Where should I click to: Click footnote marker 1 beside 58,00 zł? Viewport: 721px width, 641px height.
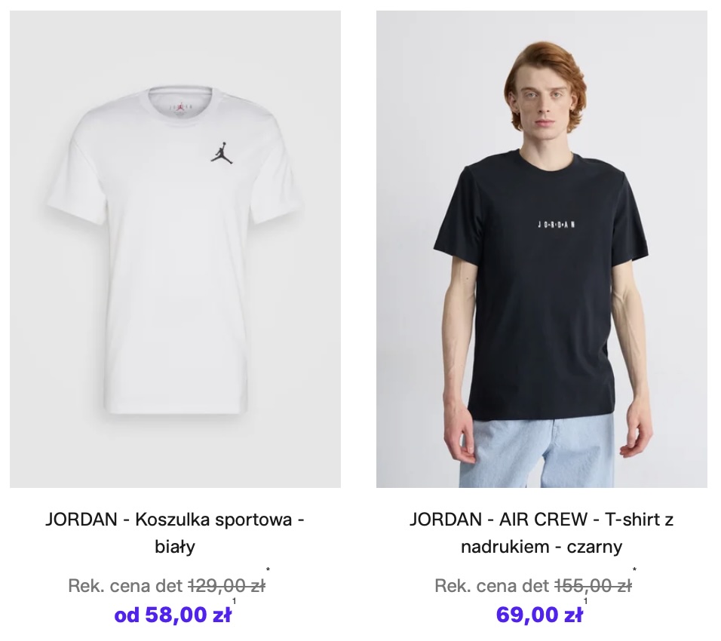235,601
